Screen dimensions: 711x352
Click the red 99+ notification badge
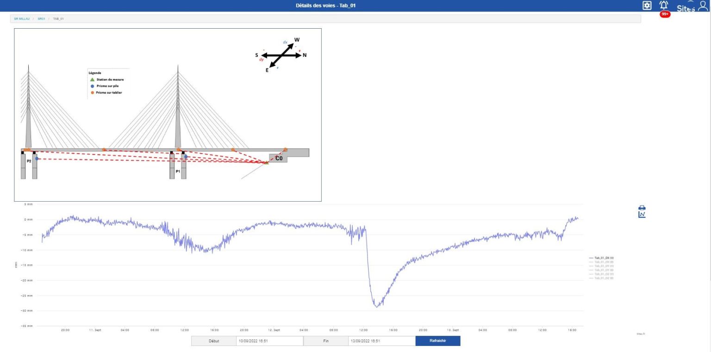[665, 14]
